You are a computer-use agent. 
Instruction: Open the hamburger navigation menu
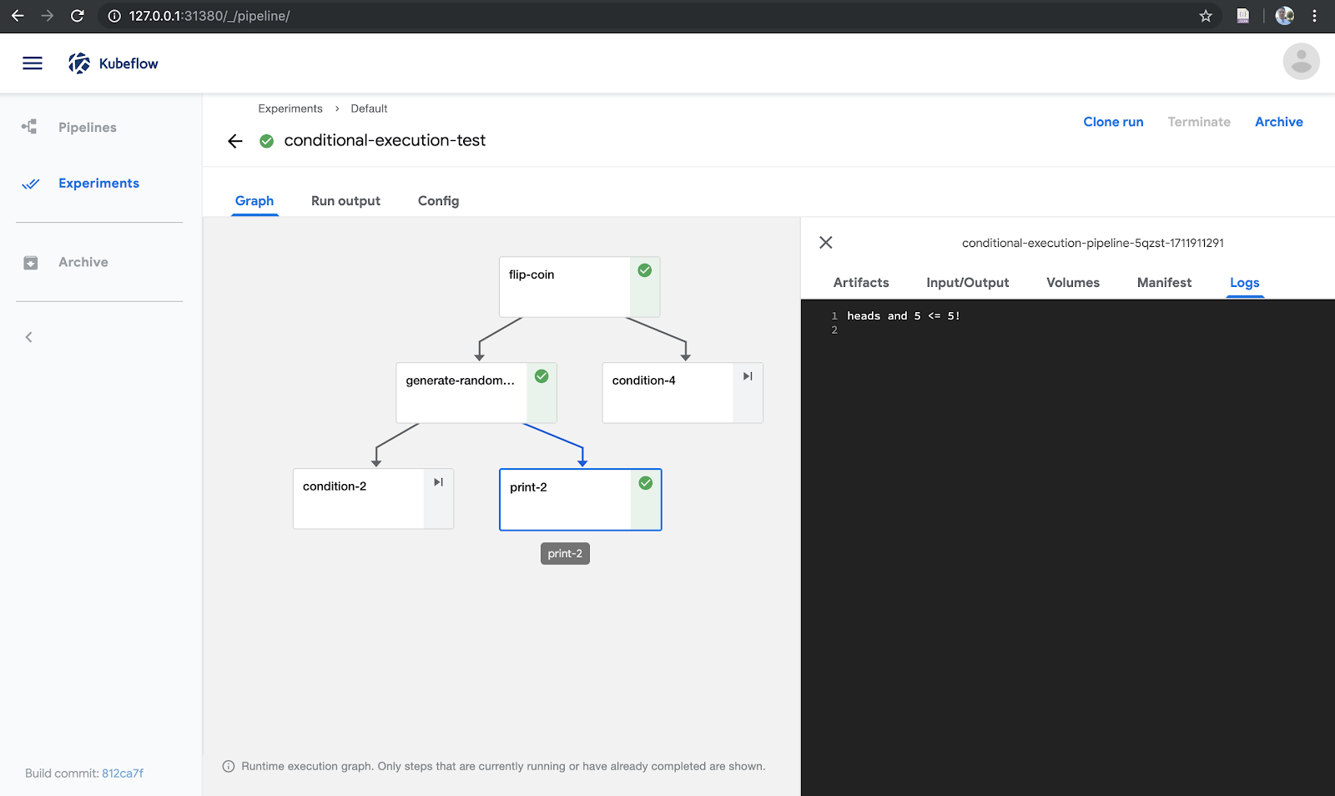tap(33, 63)
